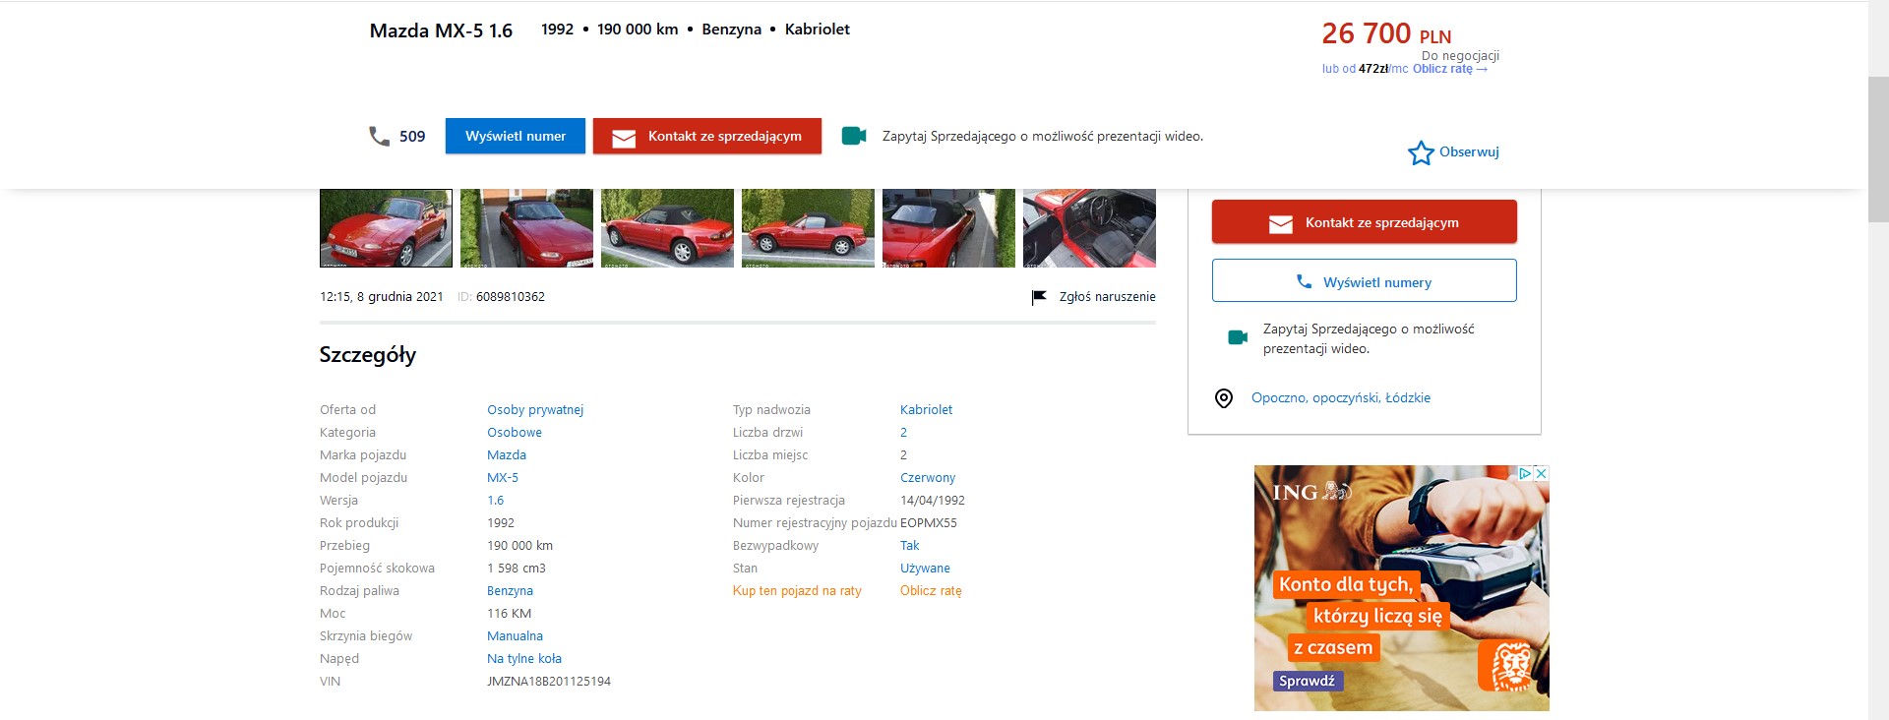Select fifth thumbnail of Mazda rear view
This screenshot has width=1889, height=720.
pyautogui.click(x=948, y=228)
